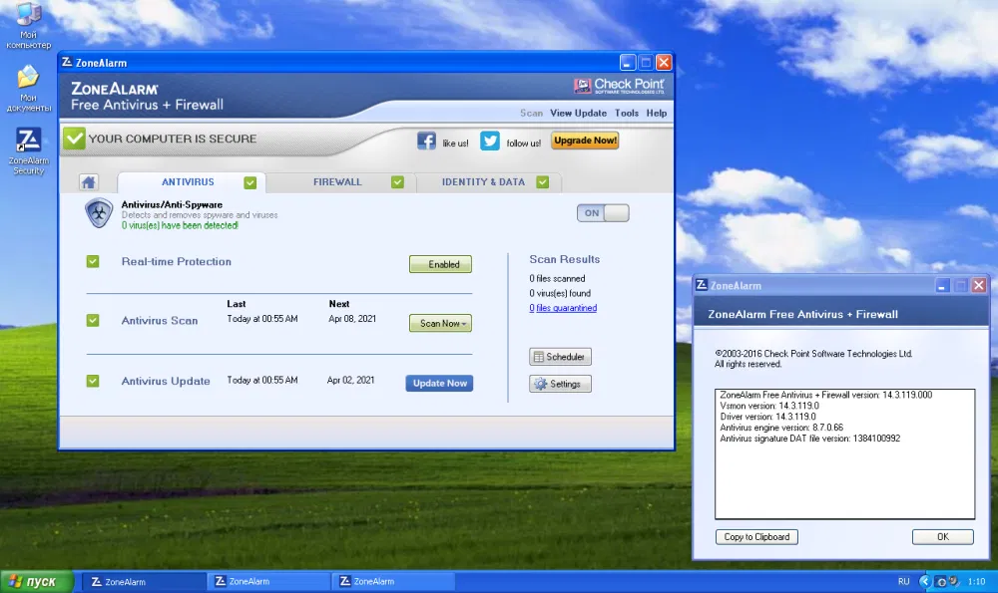The height and width of the screenshot is (593, 998).
Task: Open the Home icon tab
Action: click(x=89, y=182)
